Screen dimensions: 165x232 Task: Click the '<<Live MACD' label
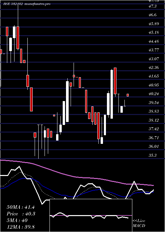pos(139,223)
